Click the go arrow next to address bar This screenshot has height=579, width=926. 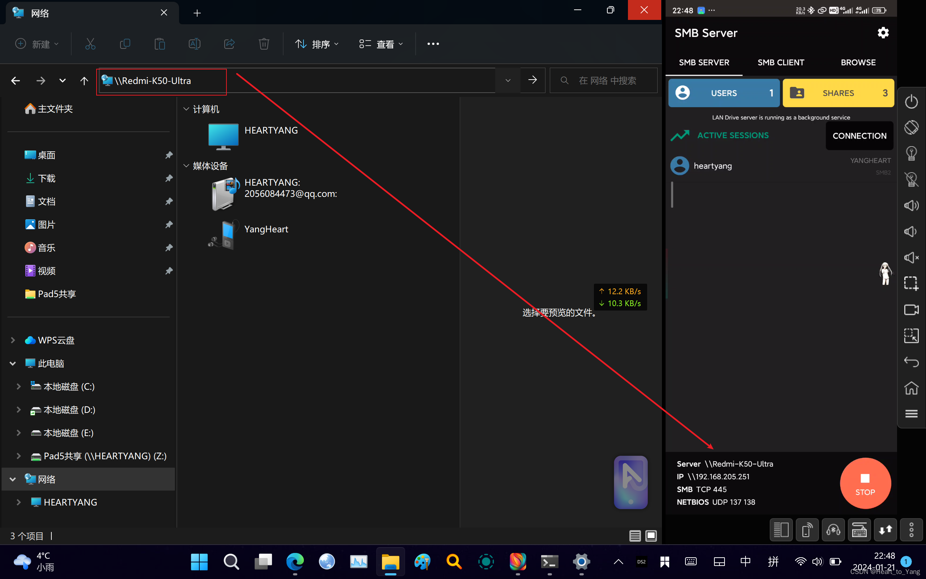(x=532, y=80)
